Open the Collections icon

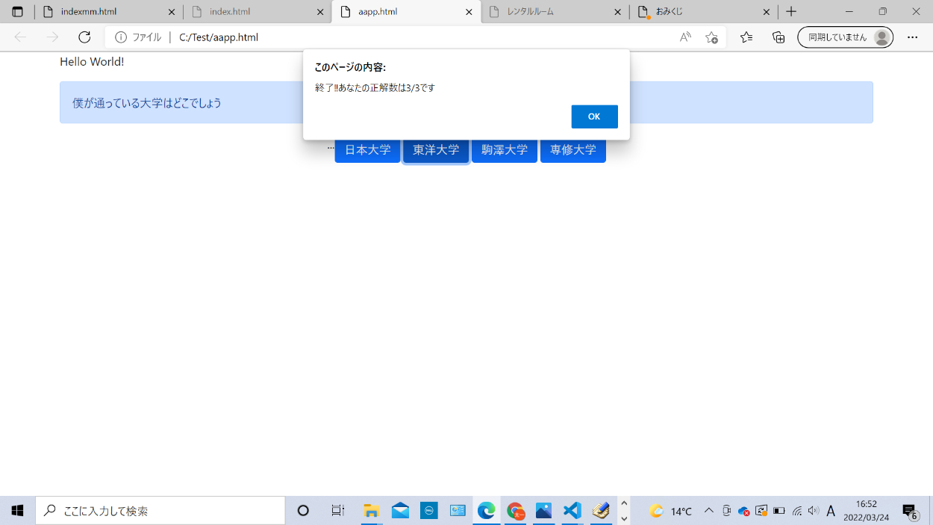pos(778,37)
